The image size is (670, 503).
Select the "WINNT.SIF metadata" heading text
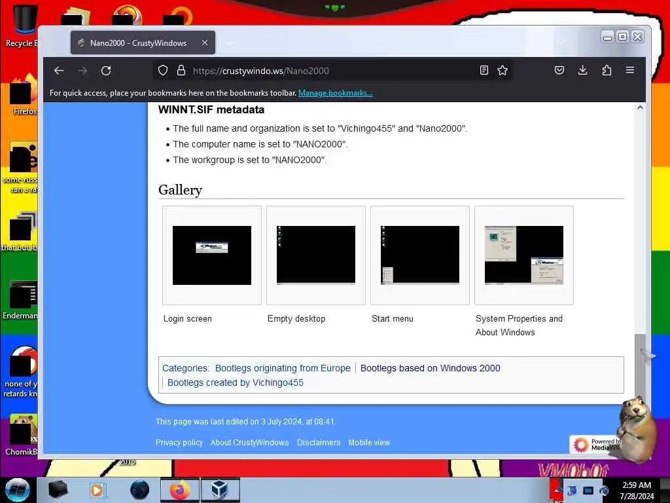point(211,109)
